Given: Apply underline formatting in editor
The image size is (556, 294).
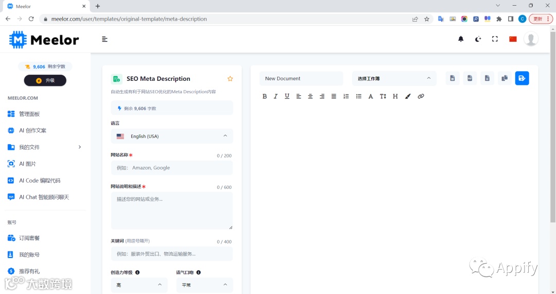Looking at the screenshot, I should 287,96.
